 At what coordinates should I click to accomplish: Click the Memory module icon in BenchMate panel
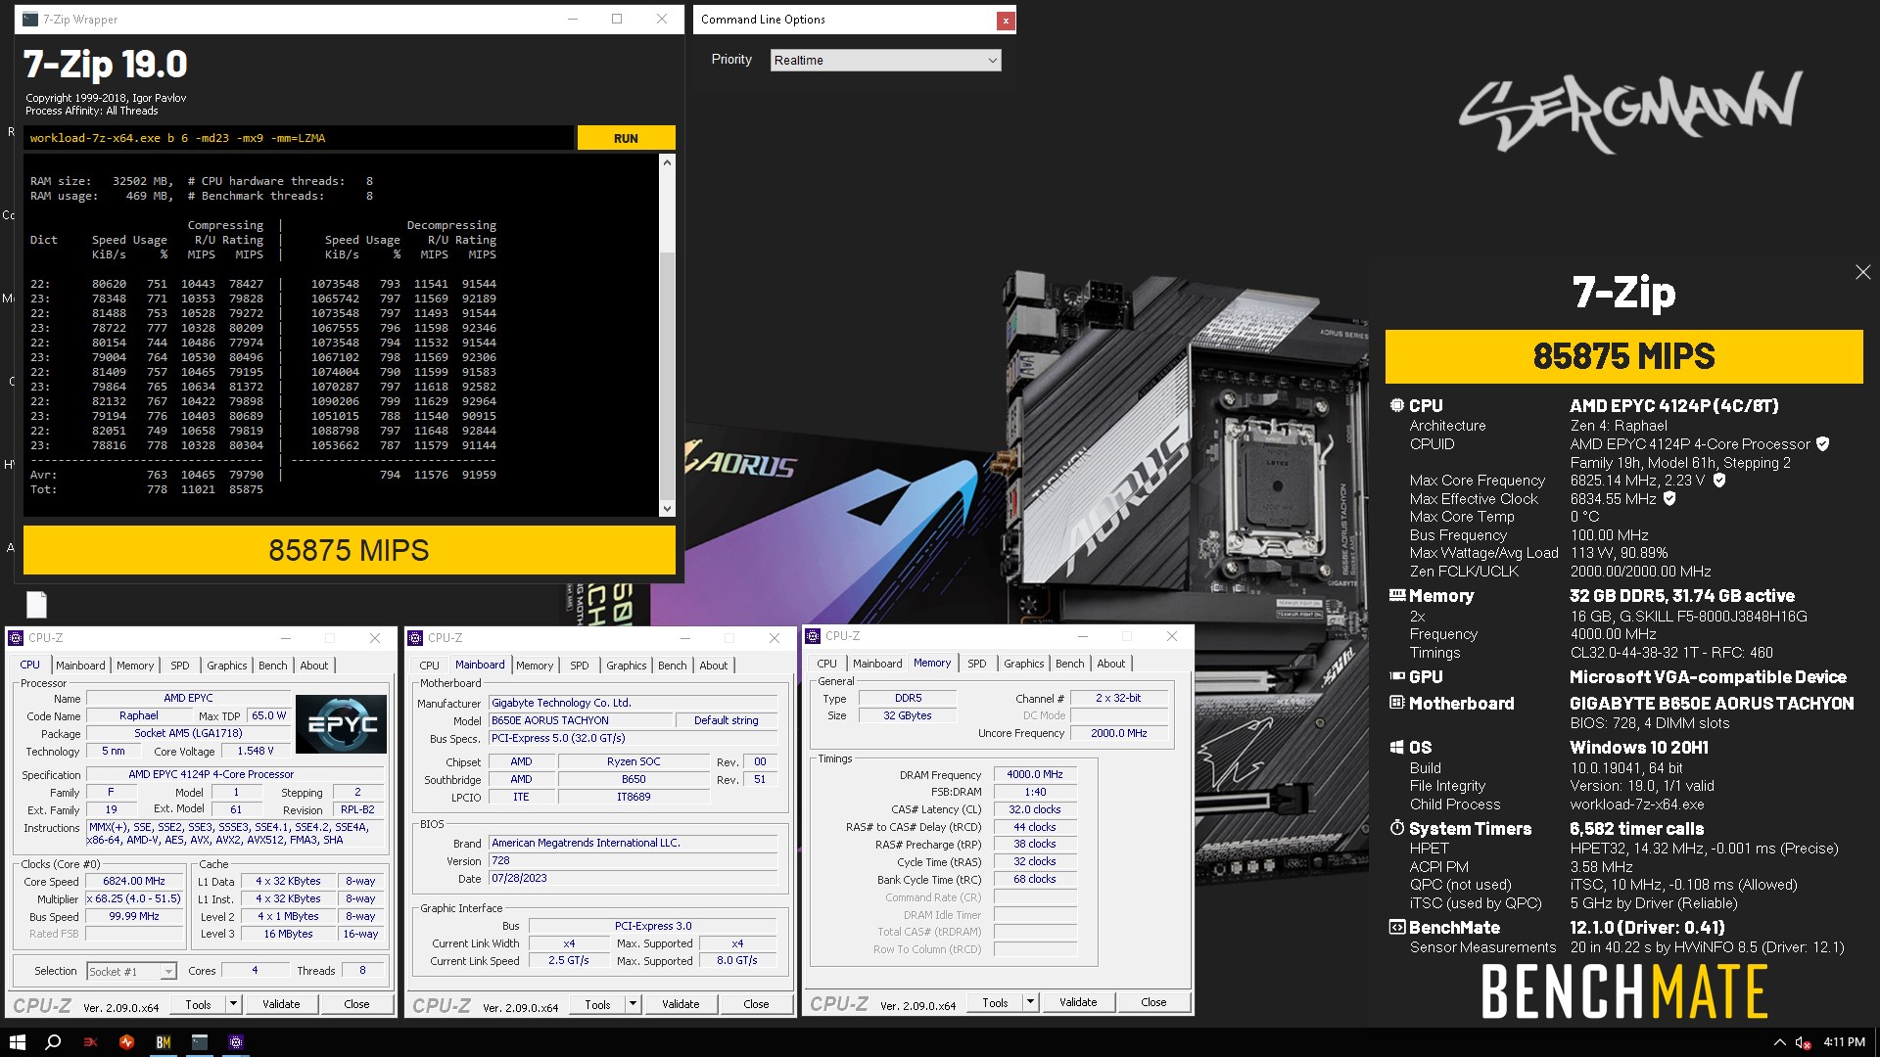[1397, 595]
